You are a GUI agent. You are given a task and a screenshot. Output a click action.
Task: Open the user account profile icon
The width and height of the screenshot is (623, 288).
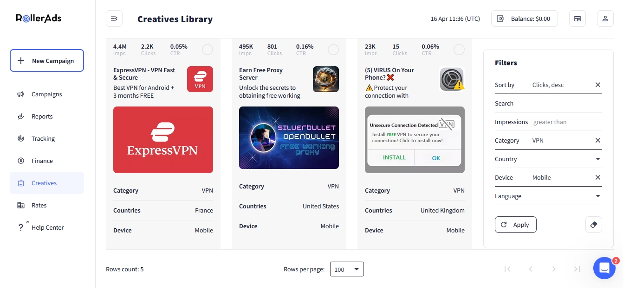605,19
